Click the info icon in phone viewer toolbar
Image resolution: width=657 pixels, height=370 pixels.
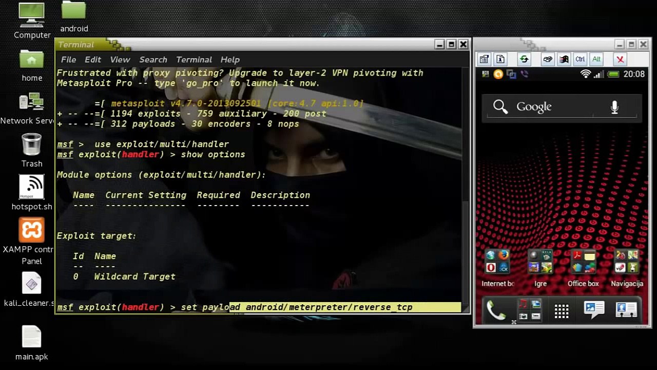[500, 59]
